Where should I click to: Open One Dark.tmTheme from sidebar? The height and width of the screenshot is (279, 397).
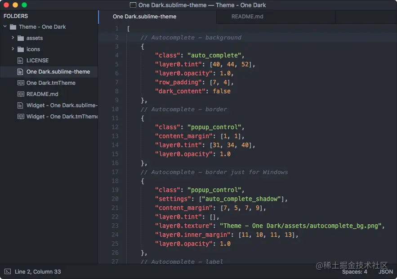pyautogui.click(x=51, y=83)
